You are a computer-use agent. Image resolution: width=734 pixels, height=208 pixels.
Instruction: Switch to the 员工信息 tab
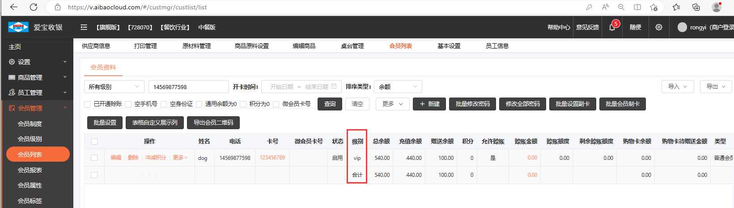(x=497, y=46)
